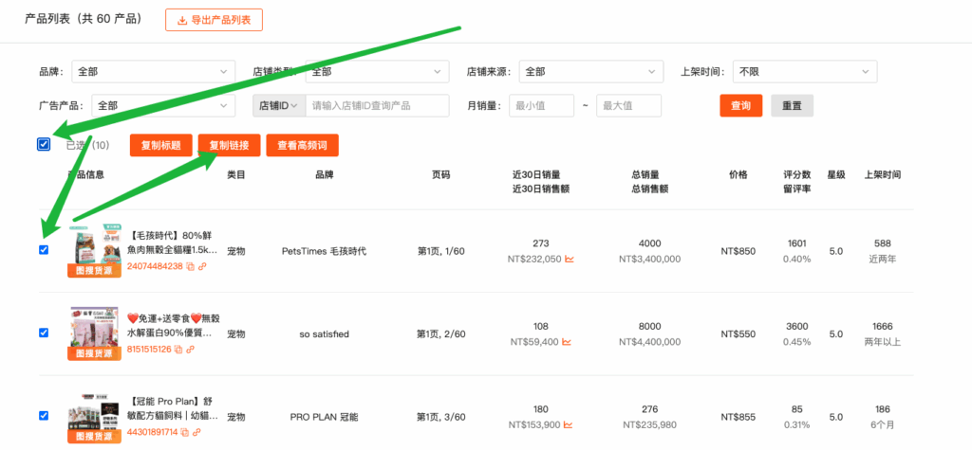Uncheck the select-all checkbox beside 已选

[44, 145]
